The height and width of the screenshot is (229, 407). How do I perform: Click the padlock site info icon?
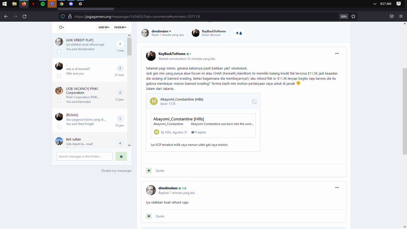pyautogui.click(x=70, y=16)
